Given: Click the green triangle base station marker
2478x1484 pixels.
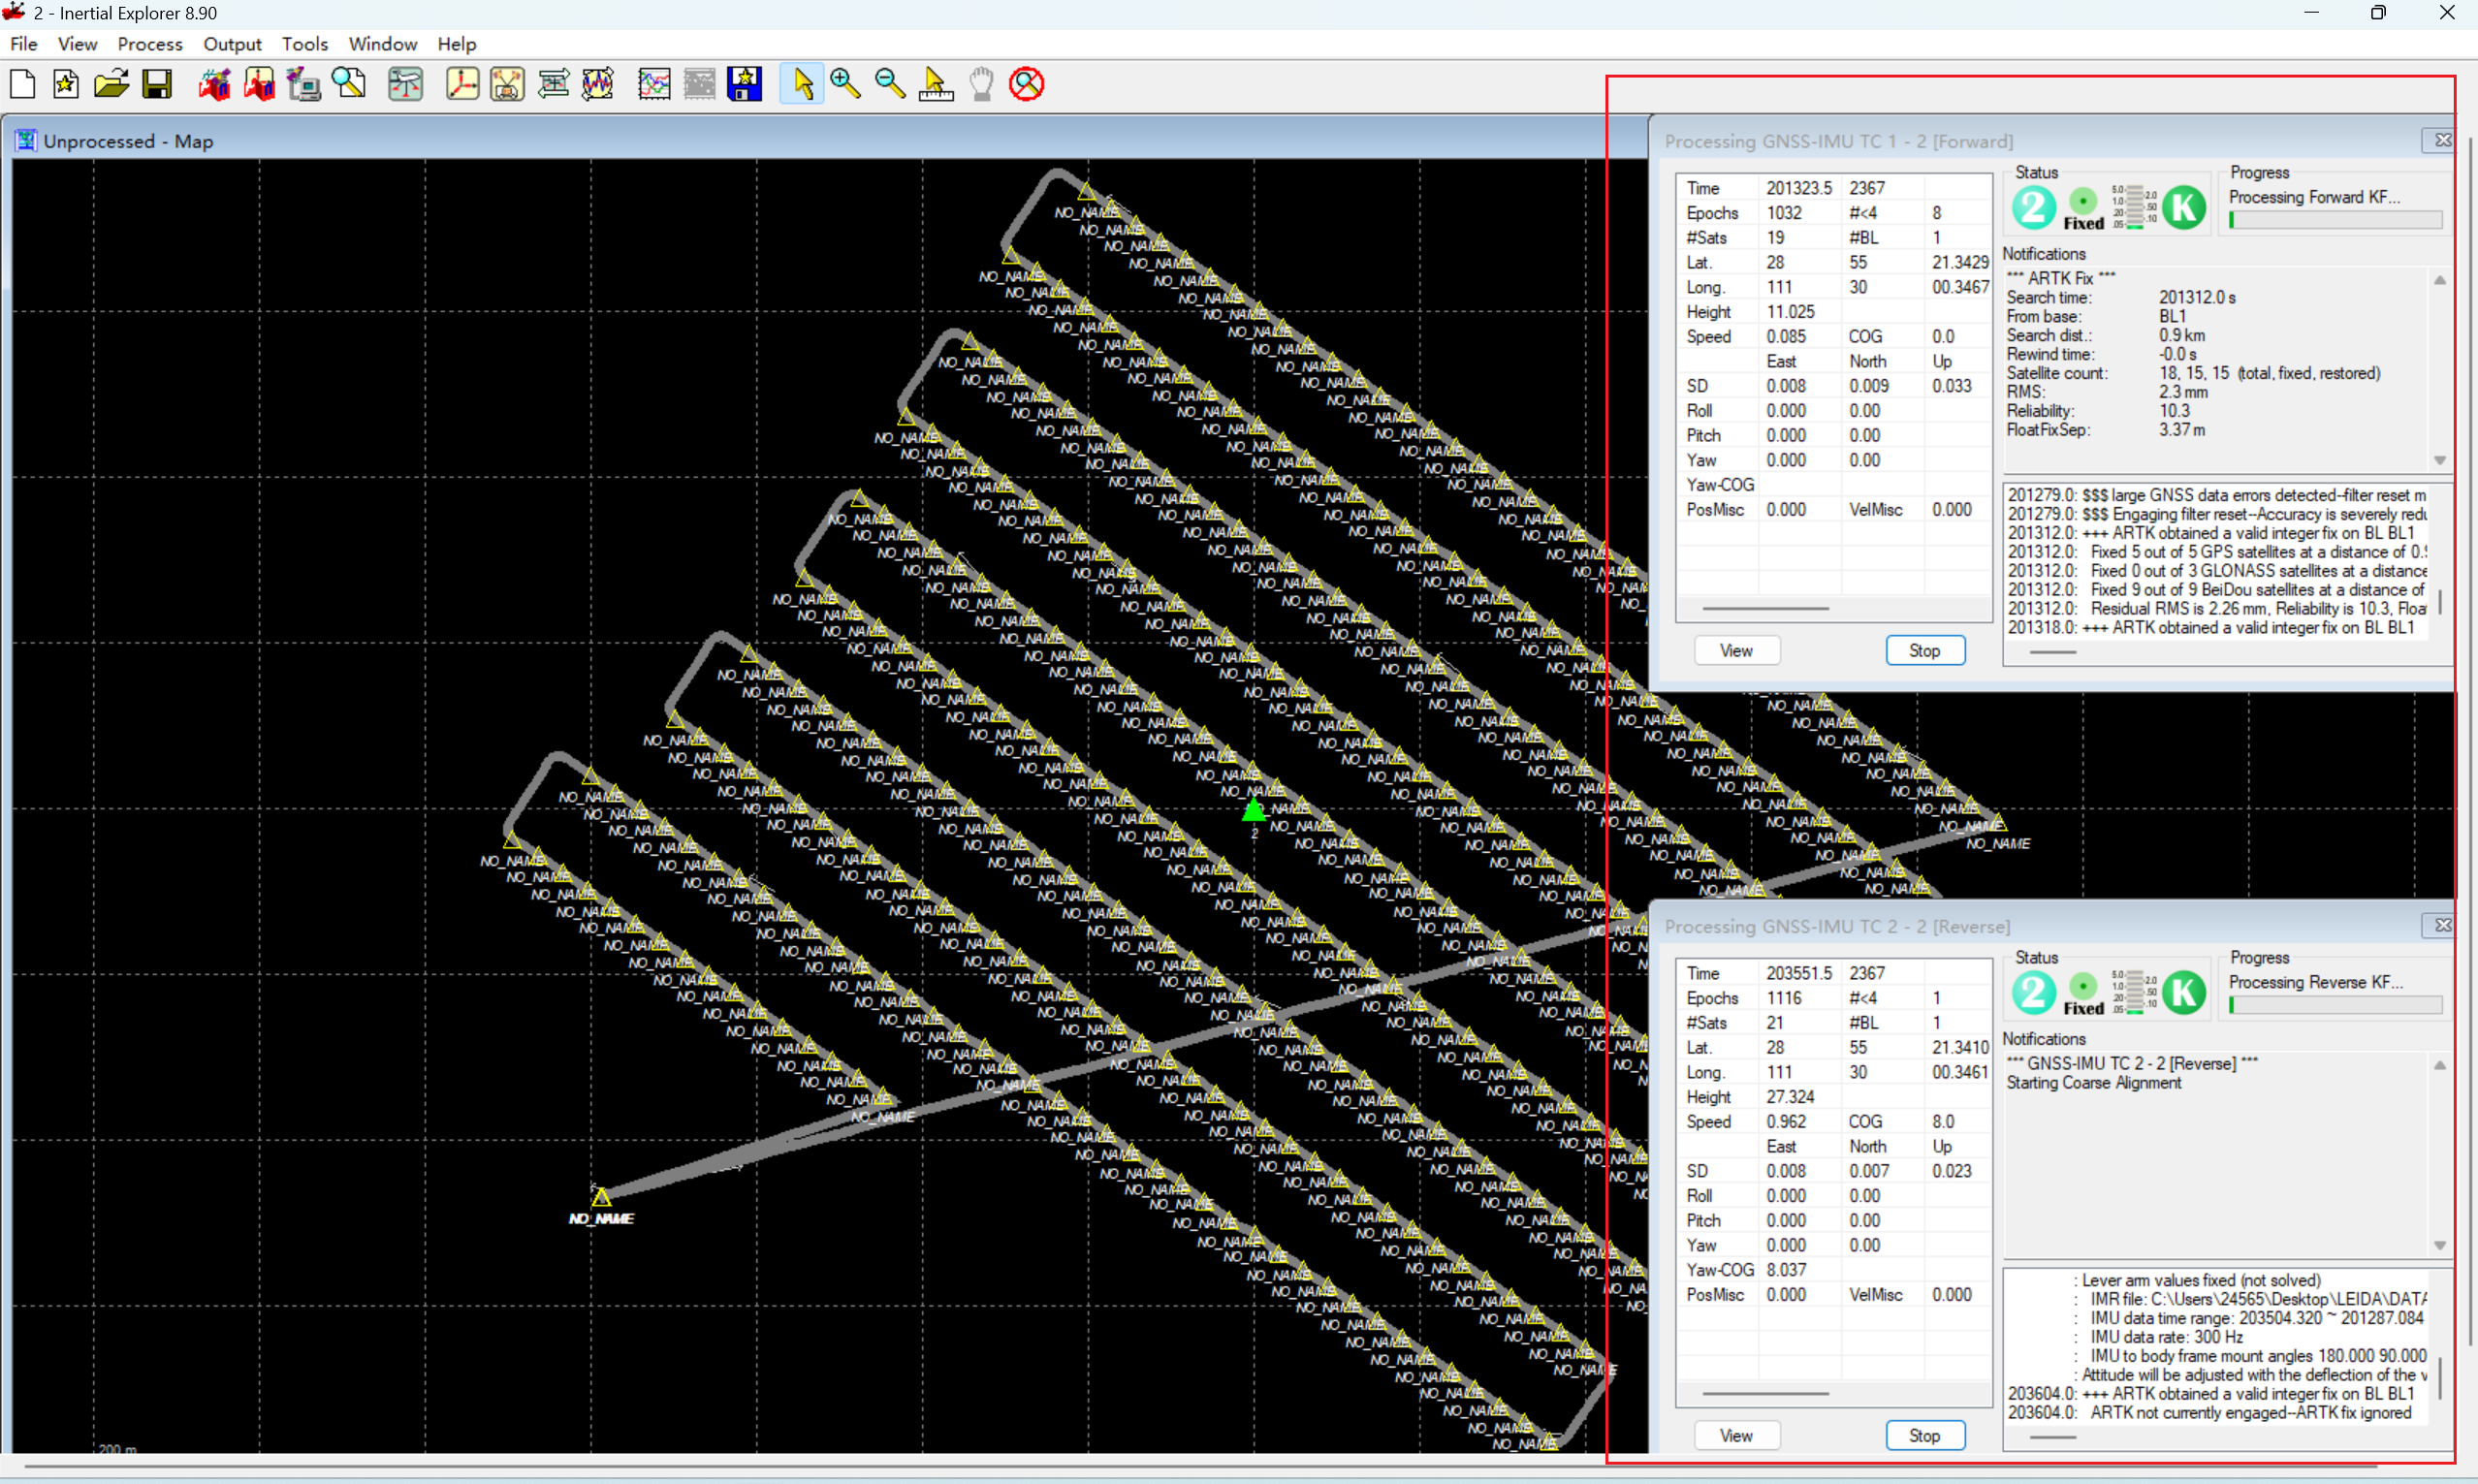Looking at the screenshot, I should coord(1253,810).
